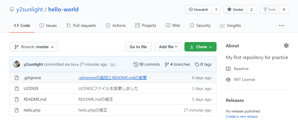Open the green Clone dropdown
This screenshot has width=298, height=120.
[200, 47]
